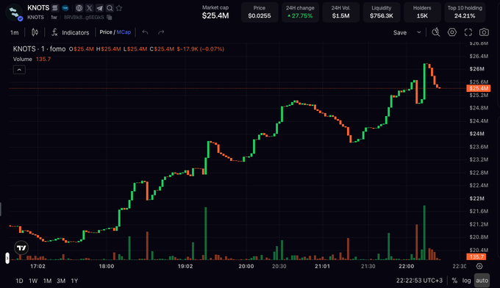Add KNOTS to favorites with the star

coord(119,8)
